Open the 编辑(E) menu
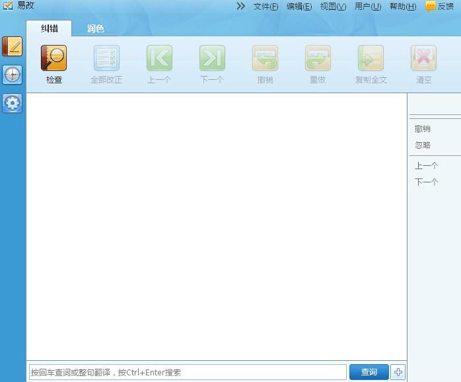Screen dimensions: 461x382 tap(299, 7)
